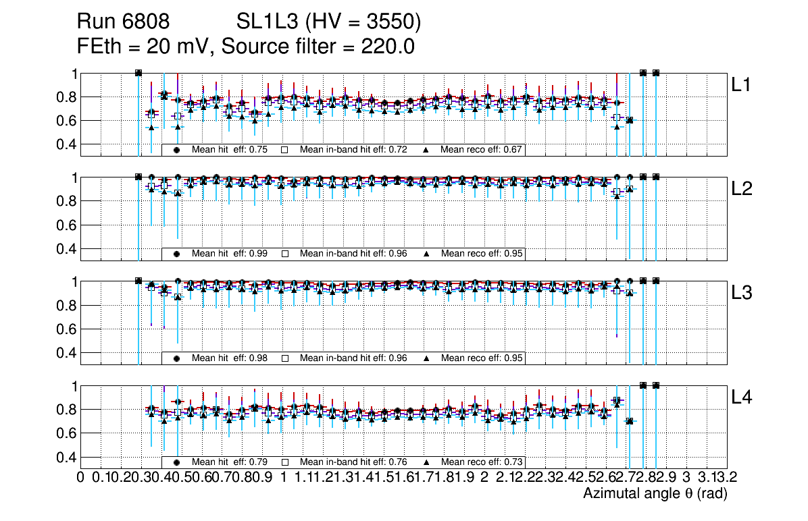The image size is (808, 521).
Task: Select the 'SL1L3 (HV = 3550)' title
Action: pos(328,23)
